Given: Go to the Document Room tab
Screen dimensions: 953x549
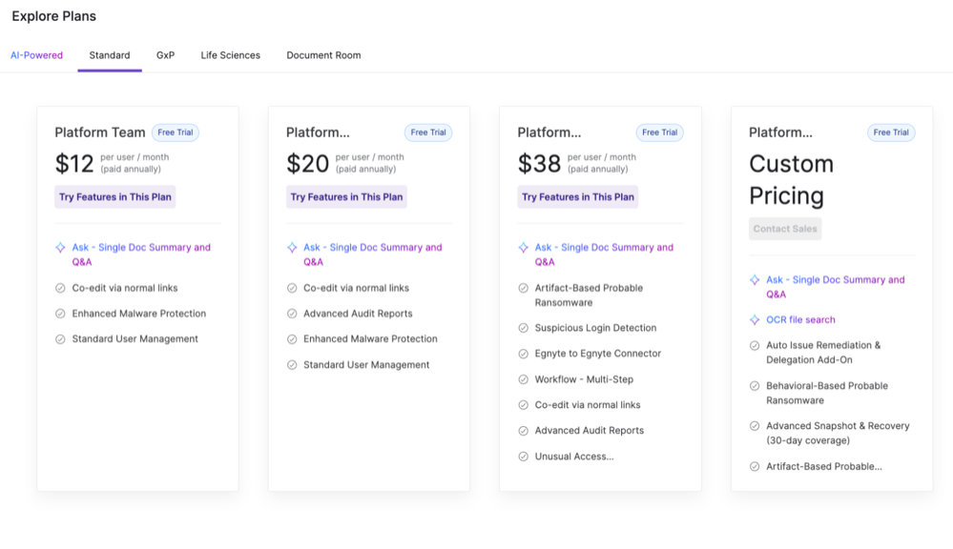Looking at the screenshot, I should click(x=323, y=55).
